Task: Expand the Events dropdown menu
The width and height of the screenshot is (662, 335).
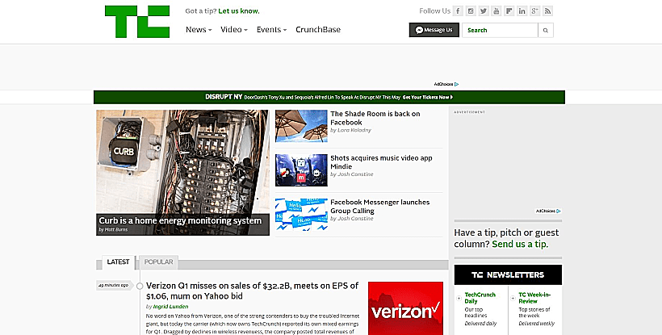Action: 271,30
